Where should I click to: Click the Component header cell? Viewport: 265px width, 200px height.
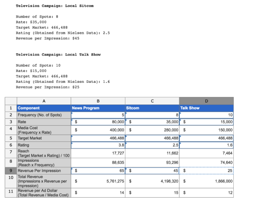[x=44, y=108]
